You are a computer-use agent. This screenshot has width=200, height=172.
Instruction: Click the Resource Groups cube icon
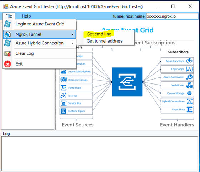click(x=64, y=80)
